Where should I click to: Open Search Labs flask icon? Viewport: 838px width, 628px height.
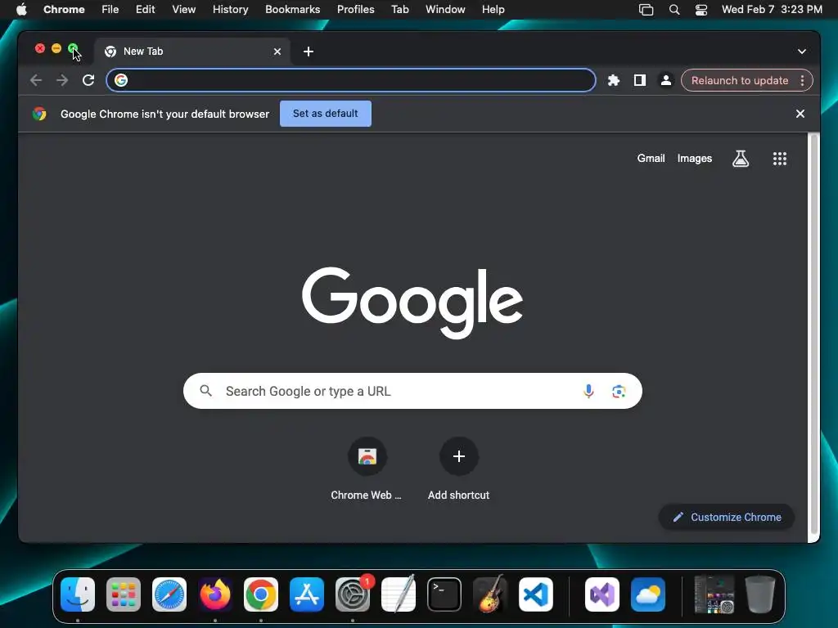pos(740,159)
